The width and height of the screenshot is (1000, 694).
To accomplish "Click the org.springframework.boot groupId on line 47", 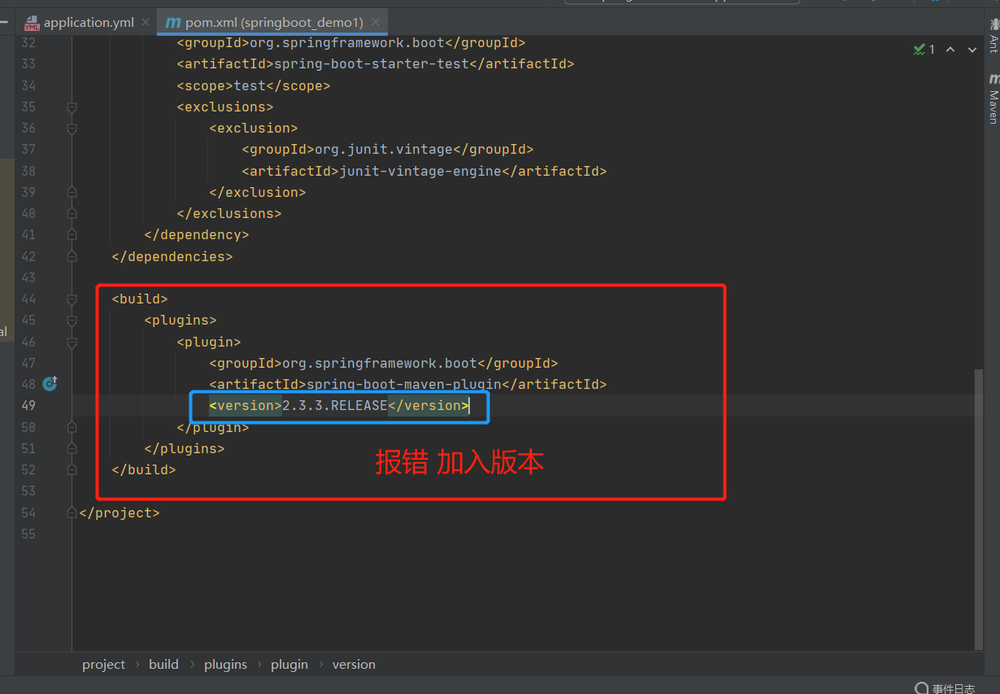I will point(379,363).
